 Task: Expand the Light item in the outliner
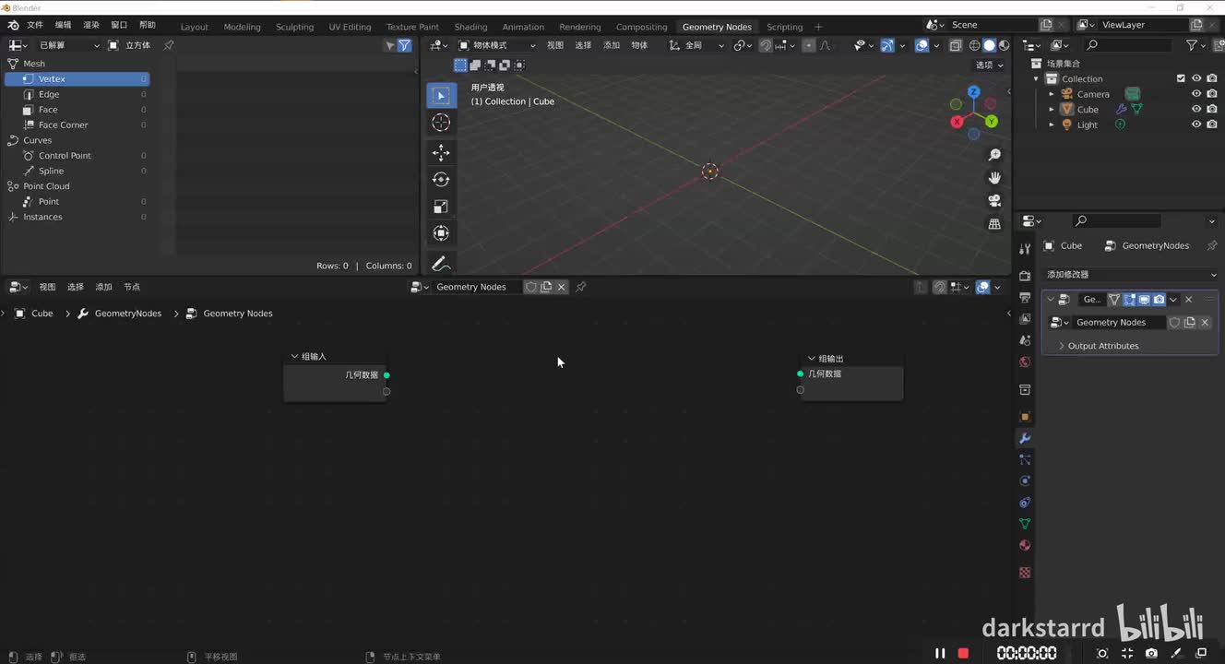pyautogui.click(x=1052, y=125)
